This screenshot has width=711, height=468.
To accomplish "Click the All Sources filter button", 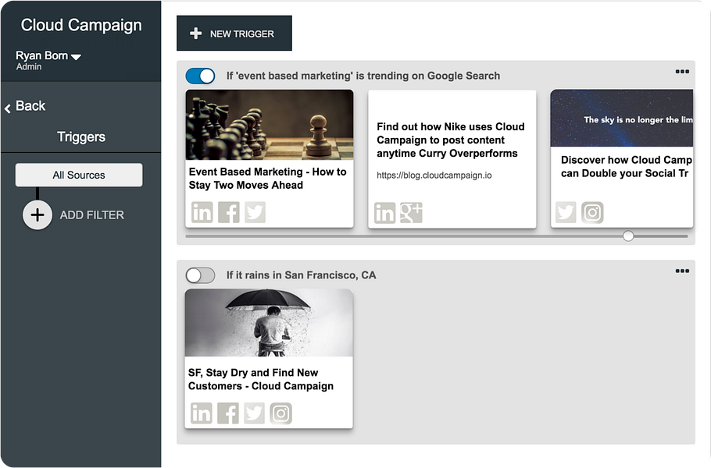I will pyautogui.click(x=79, y=175).
